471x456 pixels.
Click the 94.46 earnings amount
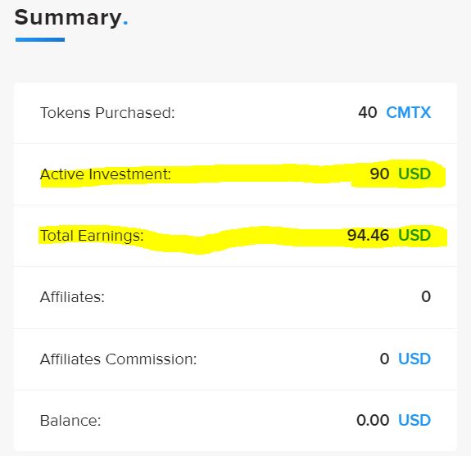coord(368,235)
